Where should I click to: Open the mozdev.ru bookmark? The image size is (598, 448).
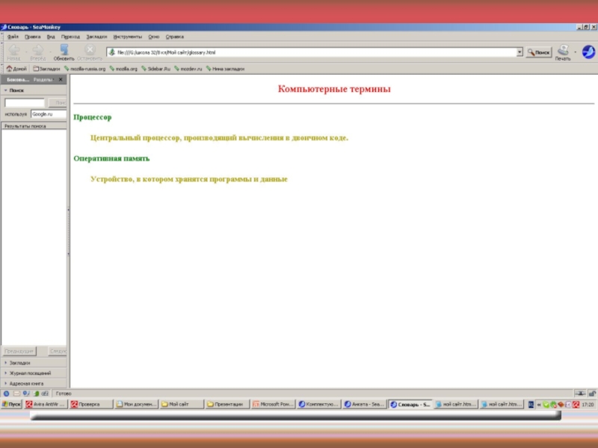point(188,69)
